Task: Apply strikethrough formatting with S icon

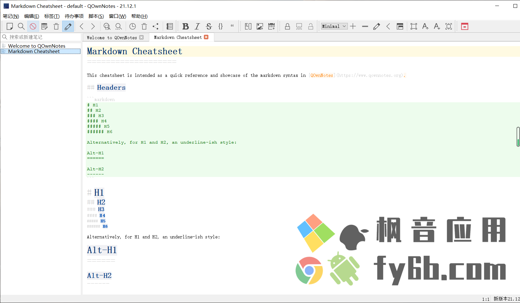Action: [209, 26]
